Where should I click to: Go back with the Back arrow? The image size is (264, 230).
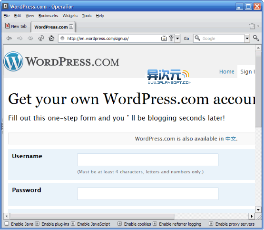tap(9, 39)
